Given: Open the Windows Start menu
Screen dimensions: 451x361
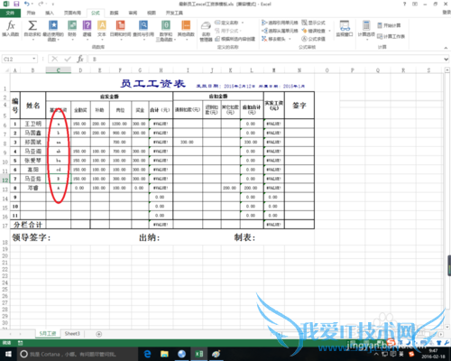Looking at the screenshot, I should point(8,354).
